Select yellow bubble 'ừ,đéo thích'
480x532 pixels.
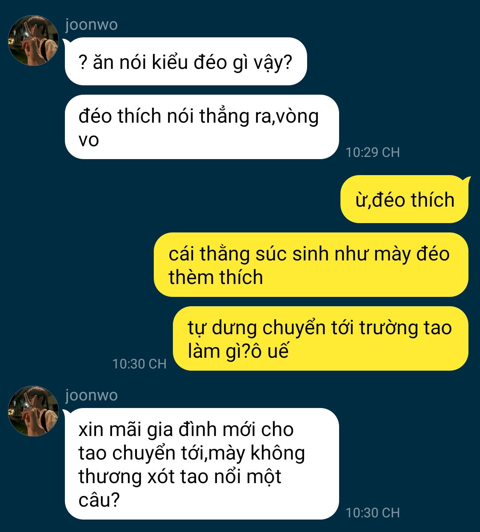pyautogui.click(x=404, y=199)
